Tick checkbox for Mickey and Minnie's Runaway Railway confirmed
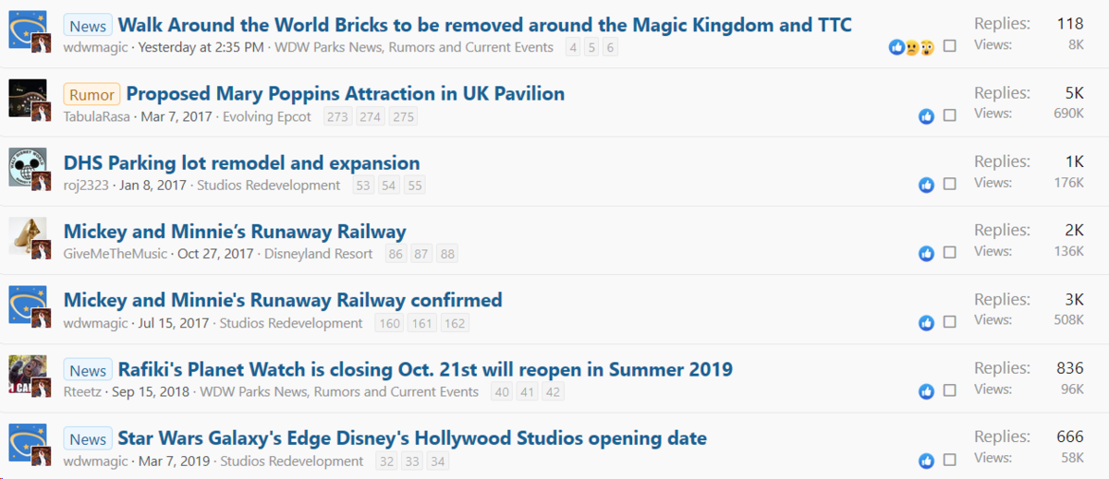This screenshot has width=1109, height=479. [950, 322]
